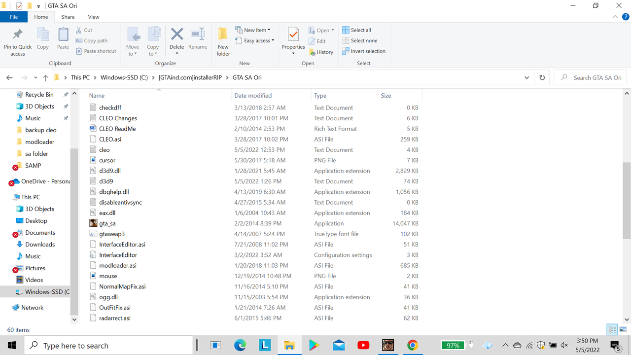Click Copy path command

coord(91,41)
